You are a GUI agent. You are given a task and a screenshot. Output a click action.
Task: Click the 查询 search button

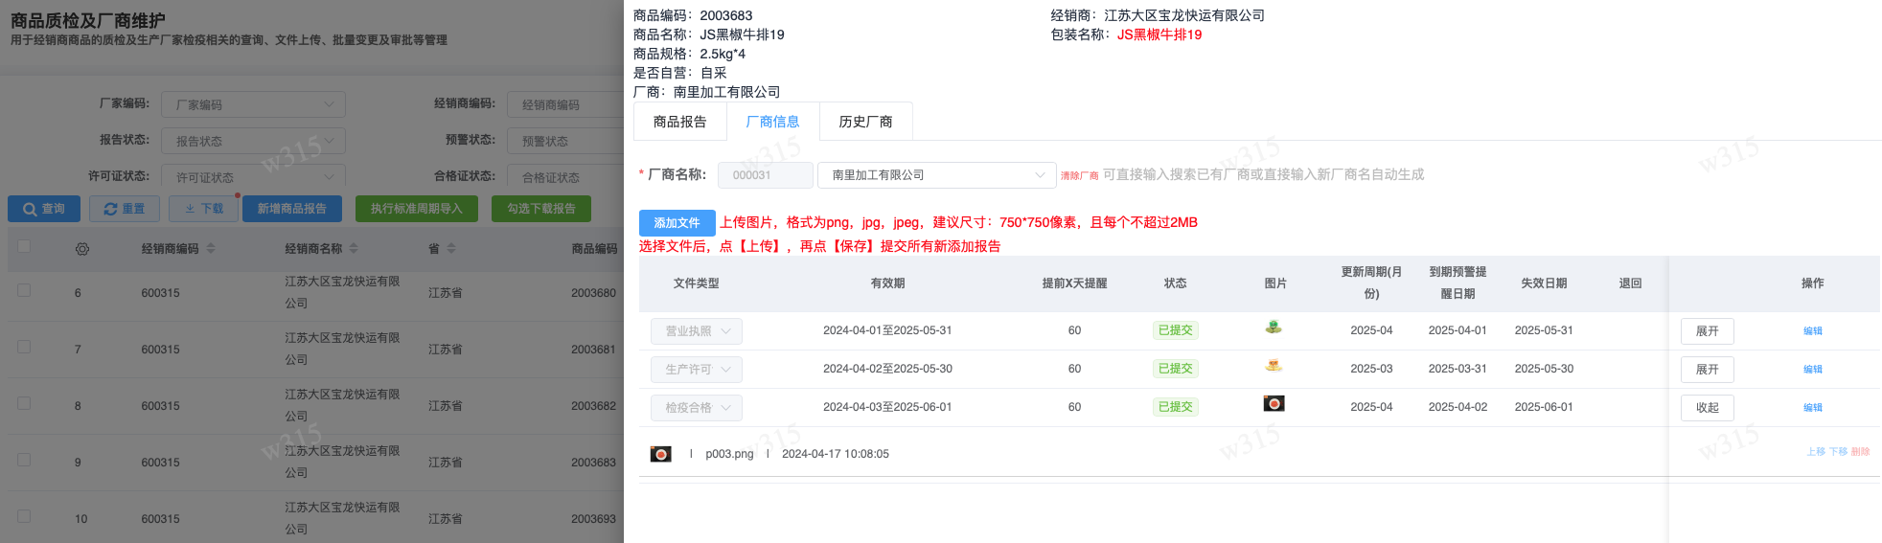[x=44, y=209]
